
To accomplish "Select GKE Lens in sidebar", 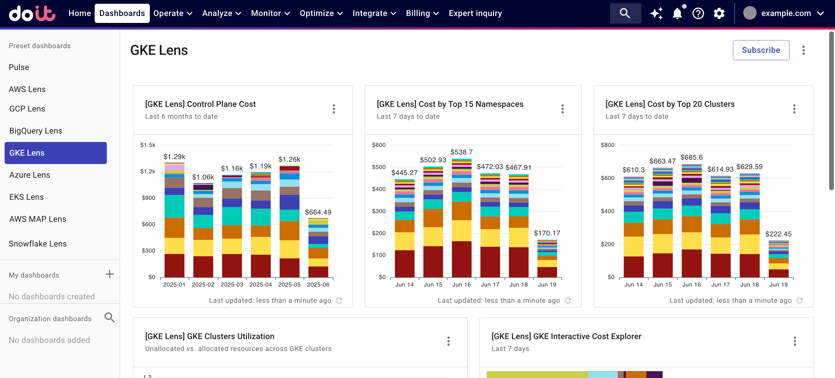I will pyautogui.click(x=55, y=153).
